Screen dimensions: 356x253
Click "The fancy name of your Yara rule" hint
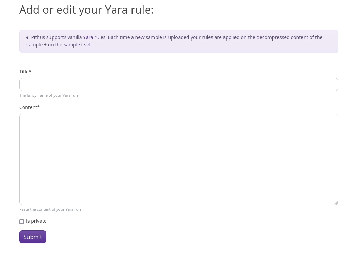(49, 95)
